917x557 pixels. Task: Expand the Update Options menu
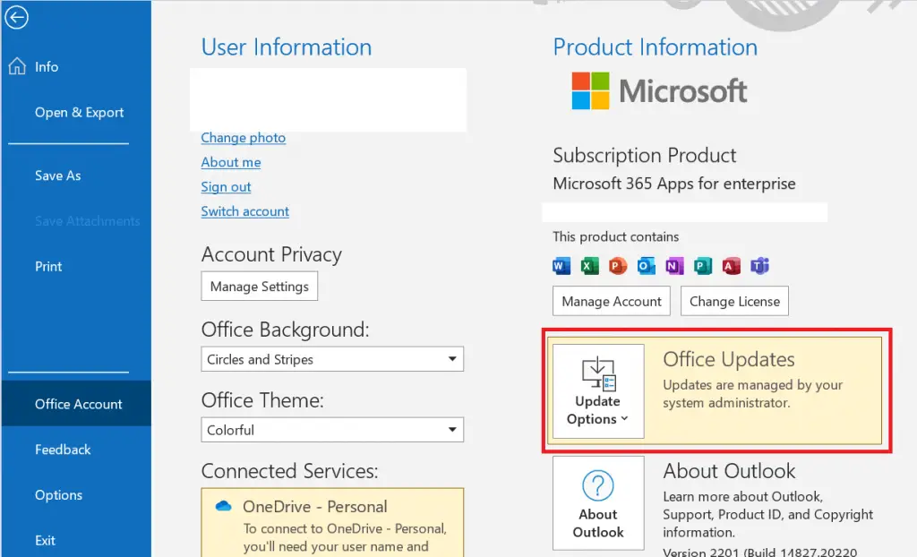(x=598, y=390)
